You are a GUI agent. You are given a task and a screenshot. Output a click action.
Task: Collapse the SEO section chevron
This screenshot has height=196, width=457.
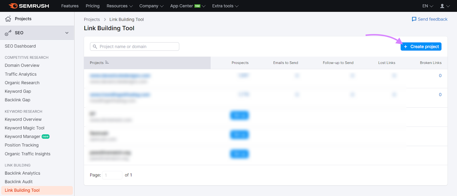click(67, 33)
